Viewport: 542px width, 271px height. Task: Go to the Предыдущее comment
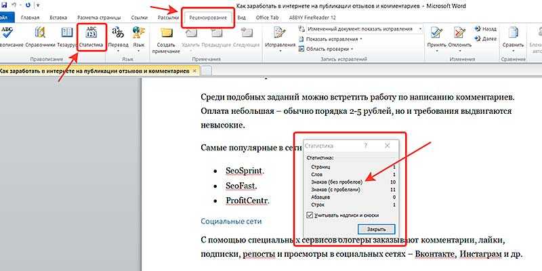(x=216, y=38)
